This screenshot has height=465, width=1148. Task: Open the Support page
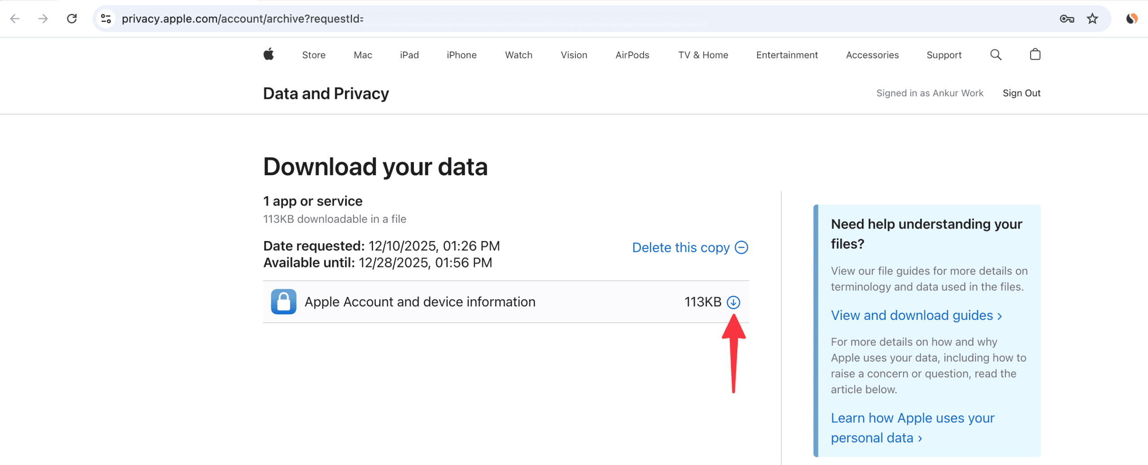944,55
